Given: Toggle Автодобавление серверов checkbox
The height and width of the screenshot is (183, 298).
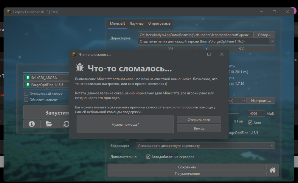Looking at the screenshot, I should pyautogui.click(x=148, y=157).
